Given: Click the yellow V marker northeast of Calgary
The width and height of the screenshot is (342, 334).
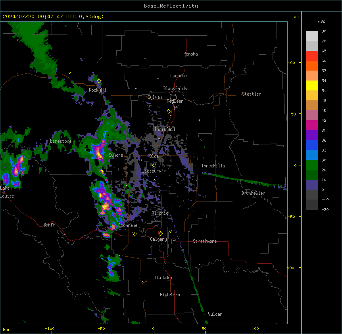Looking at the screenshot, I should click(170, 232).
